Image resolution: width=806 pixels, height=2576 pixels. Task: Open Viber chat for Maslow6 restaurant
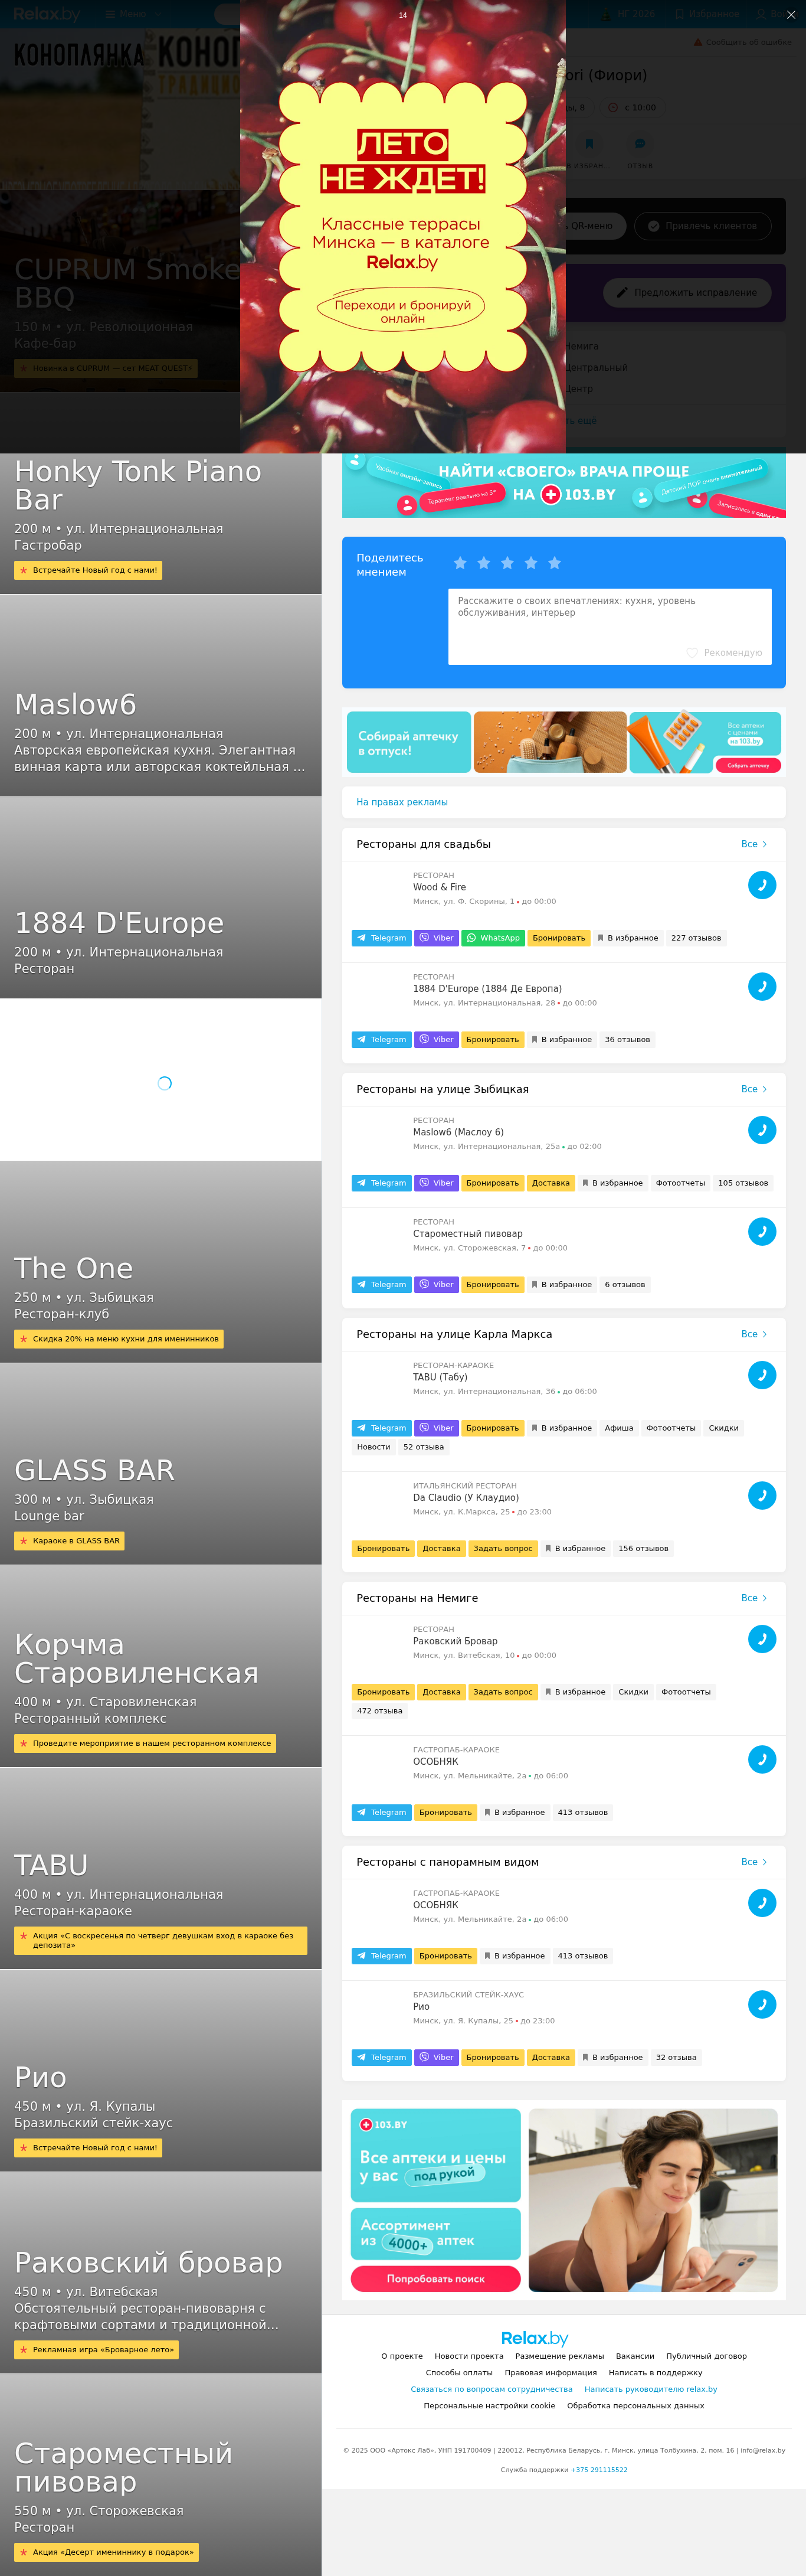[x=435, y=1183]
